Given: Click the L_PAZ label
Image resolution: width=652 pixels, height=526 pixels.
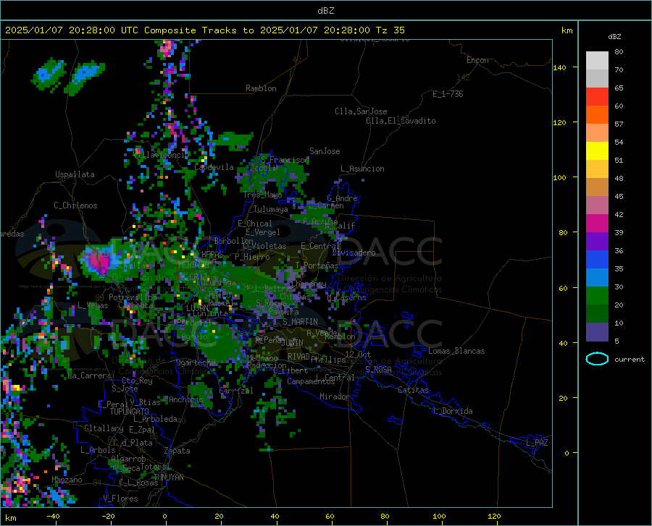Looking at the screenshot, I should 537,443.
